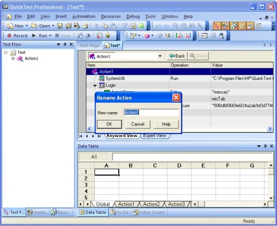Click the Save icon in toolbar
The image size is (277, 226).
tap(60, 26)
